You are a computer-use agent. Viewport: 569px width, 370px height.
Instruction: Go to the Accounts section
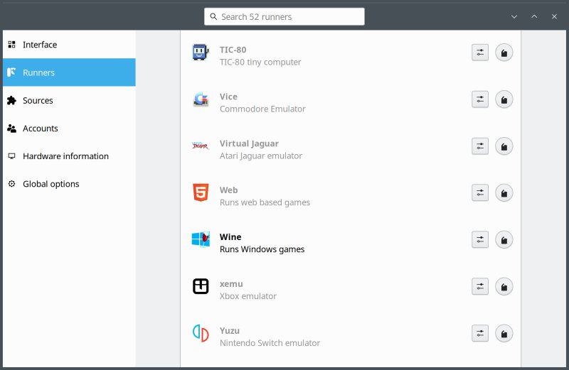click(x=40, y=129)
